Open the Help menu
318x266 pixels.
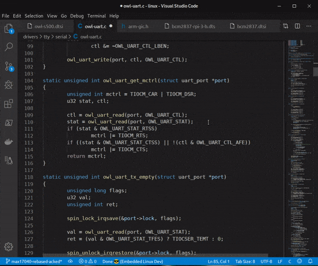click(x=114, y=16)
